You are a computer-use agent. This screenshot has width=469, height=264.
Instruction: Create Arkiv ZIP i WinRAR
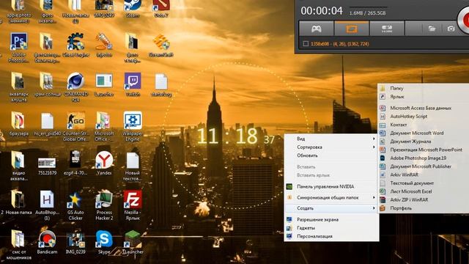tap(424, 200)
